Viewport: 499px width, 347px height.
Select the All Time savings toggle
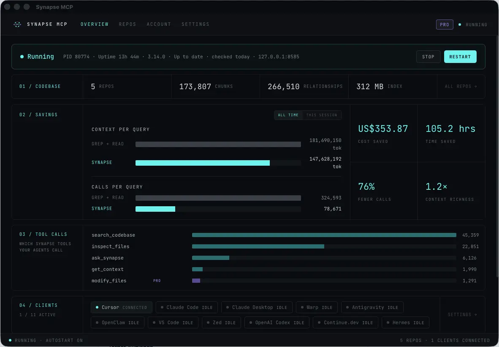tap(288, 115)
